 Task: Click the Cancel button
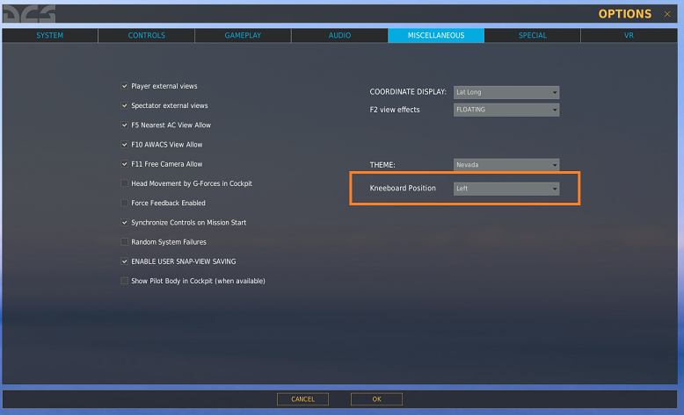pyautogui.click(x=302, y=399)
